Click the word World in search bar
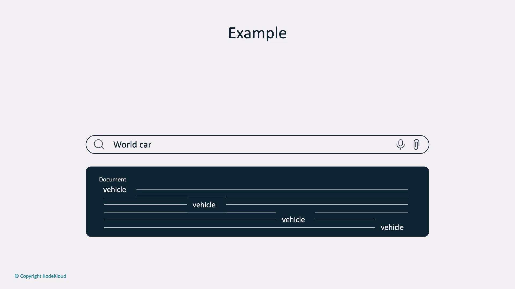The width and height of the screenshot is (515, 289). [x=125, y=145]
